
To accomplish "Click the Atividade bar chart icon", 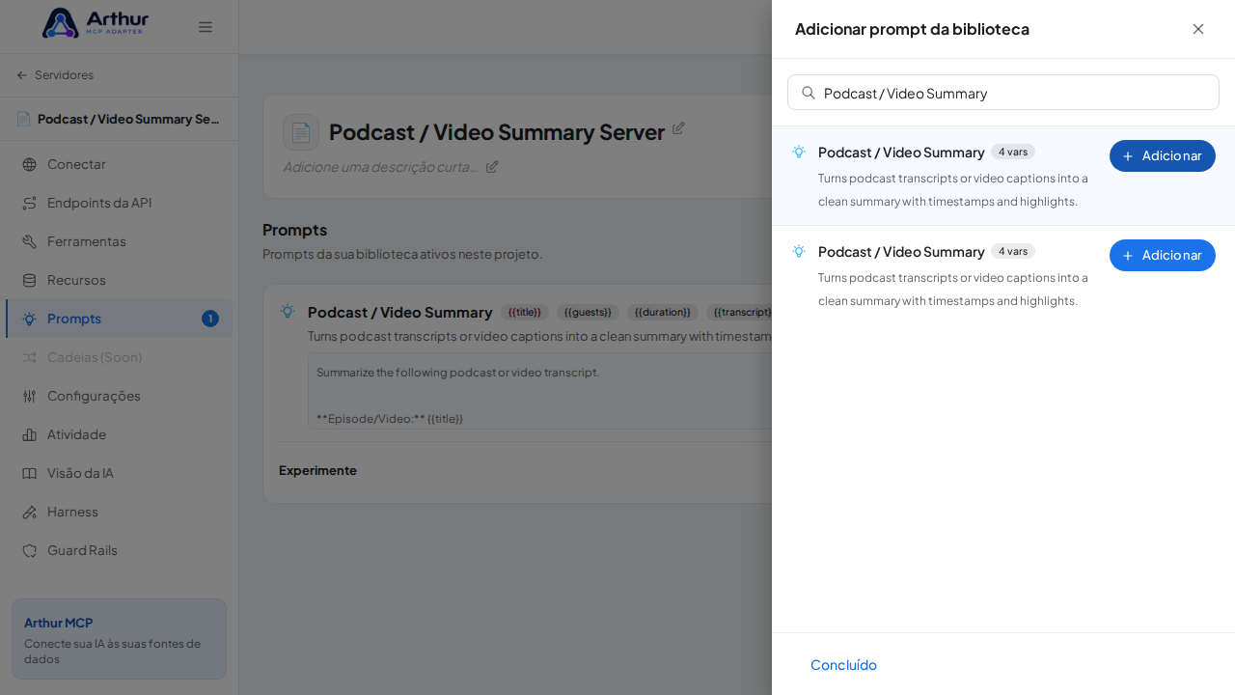I will (29, 434).
